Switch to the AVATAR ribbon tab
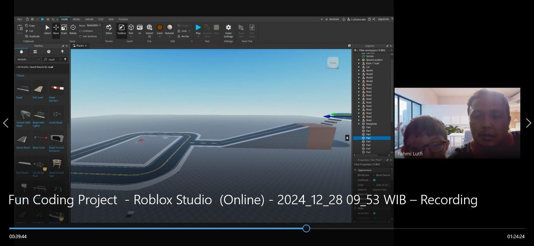534x246 pixels. point(89,19)
